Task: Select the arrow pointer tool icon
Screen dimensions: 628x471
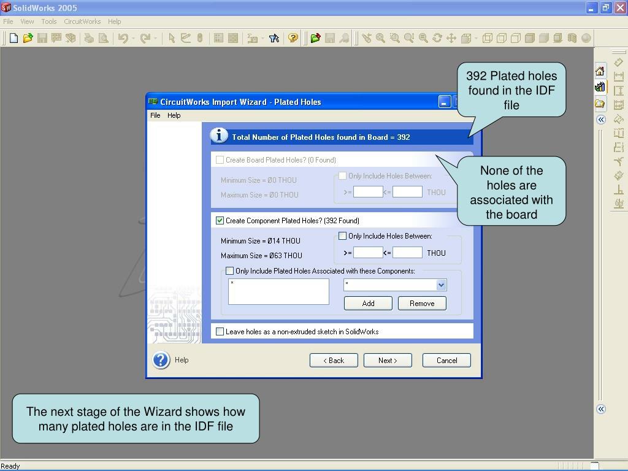Action: (x=172, y=38)
